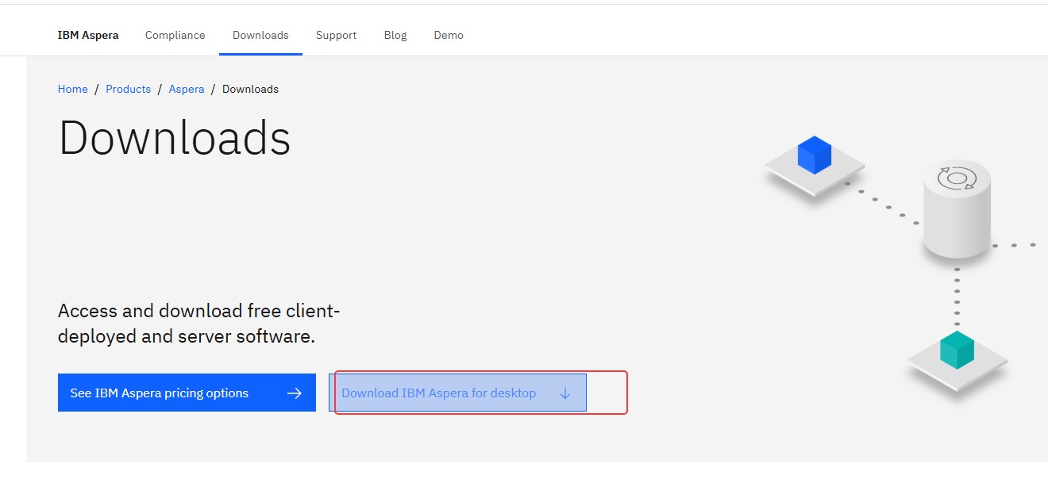Click the 'Access and download free client-' description text
Screen dimensions: 1048x479
pos(199,310)
